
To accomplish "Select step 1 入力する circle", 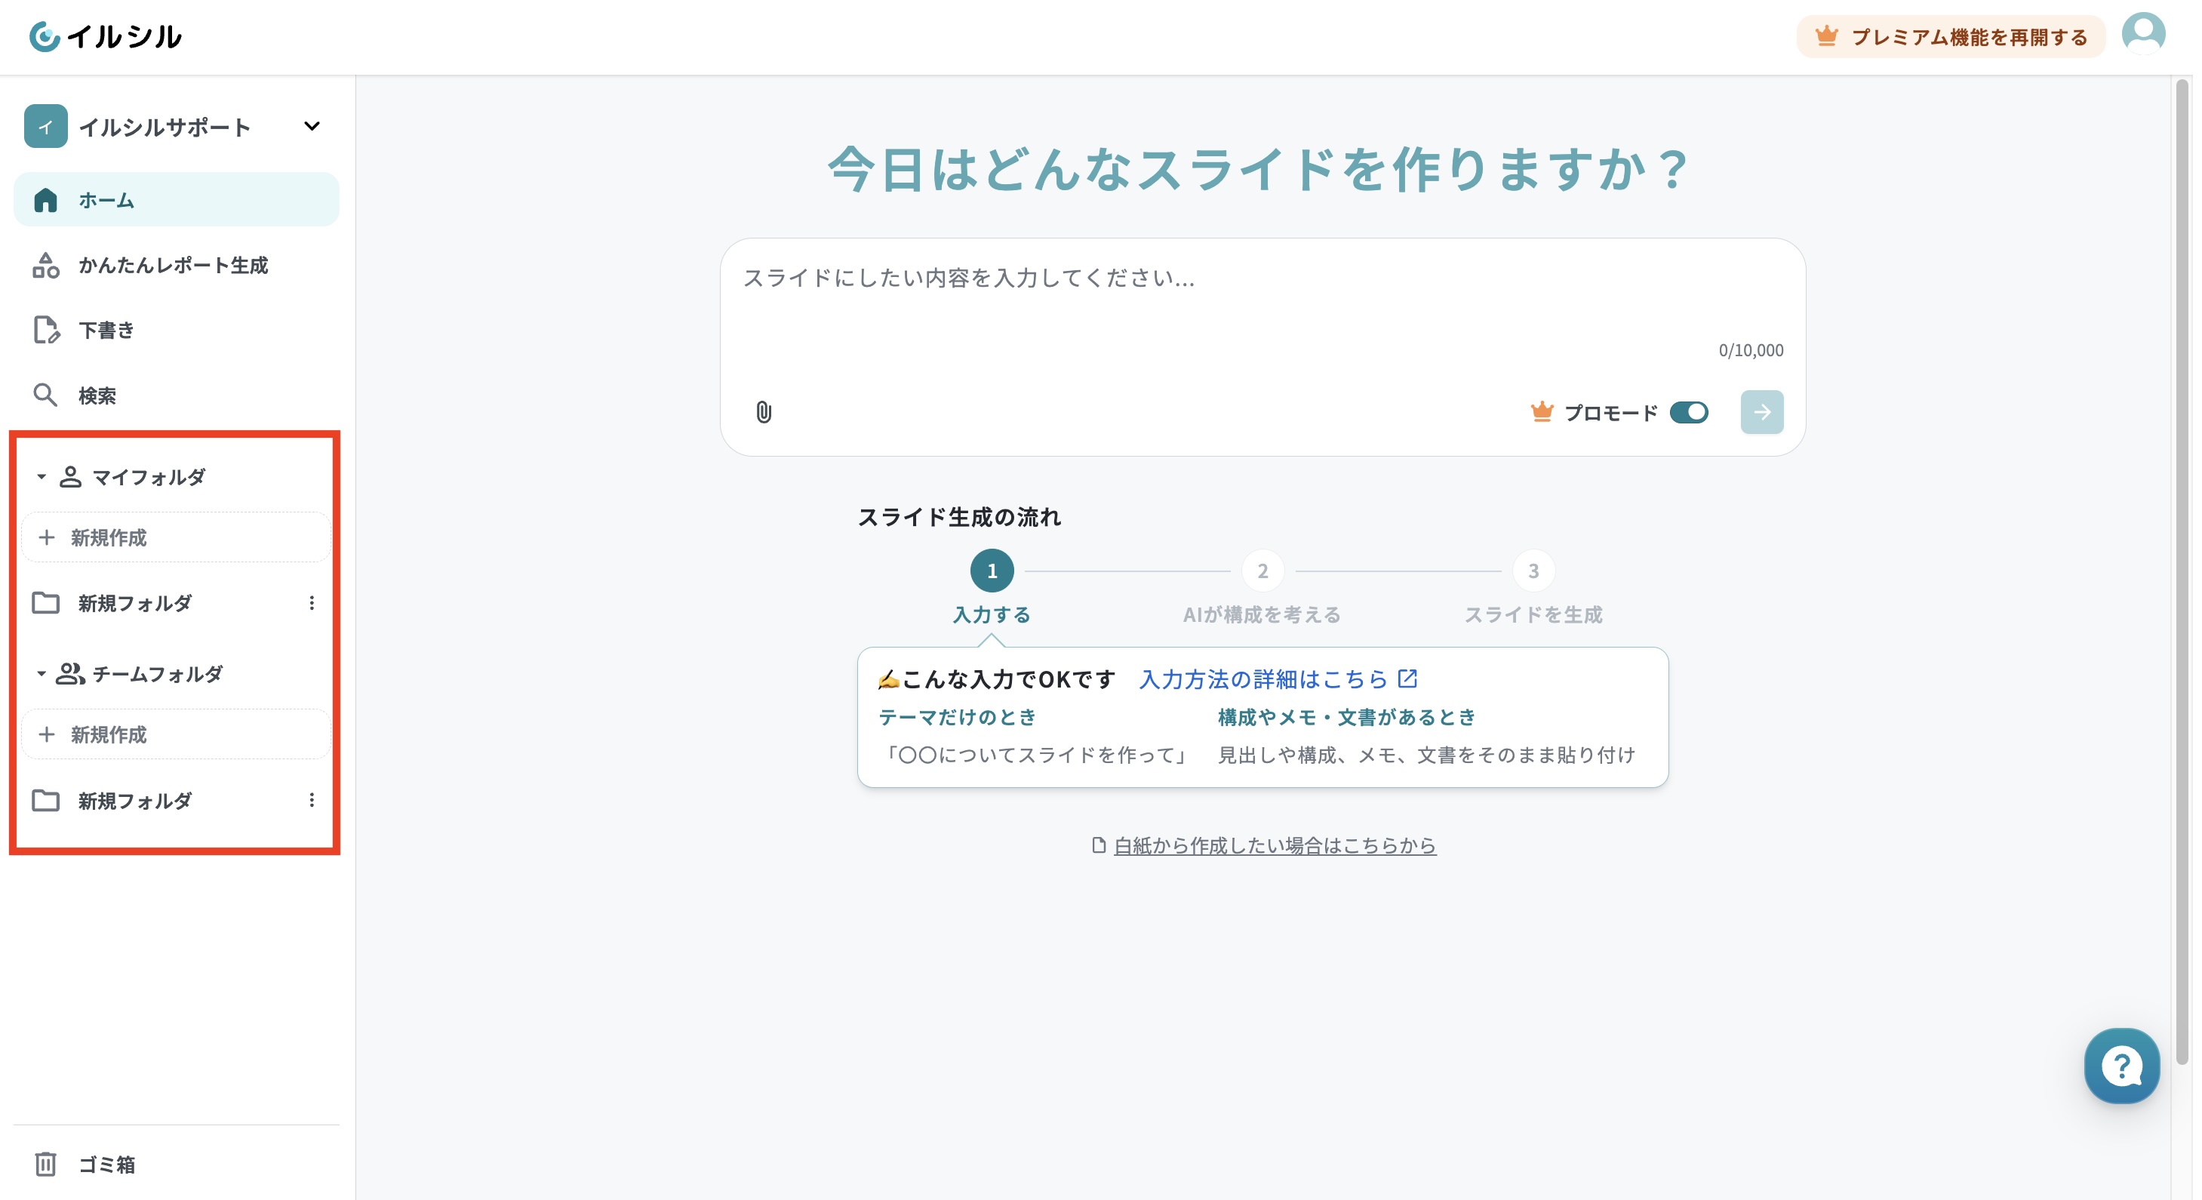I will click(x=992, y=571).
